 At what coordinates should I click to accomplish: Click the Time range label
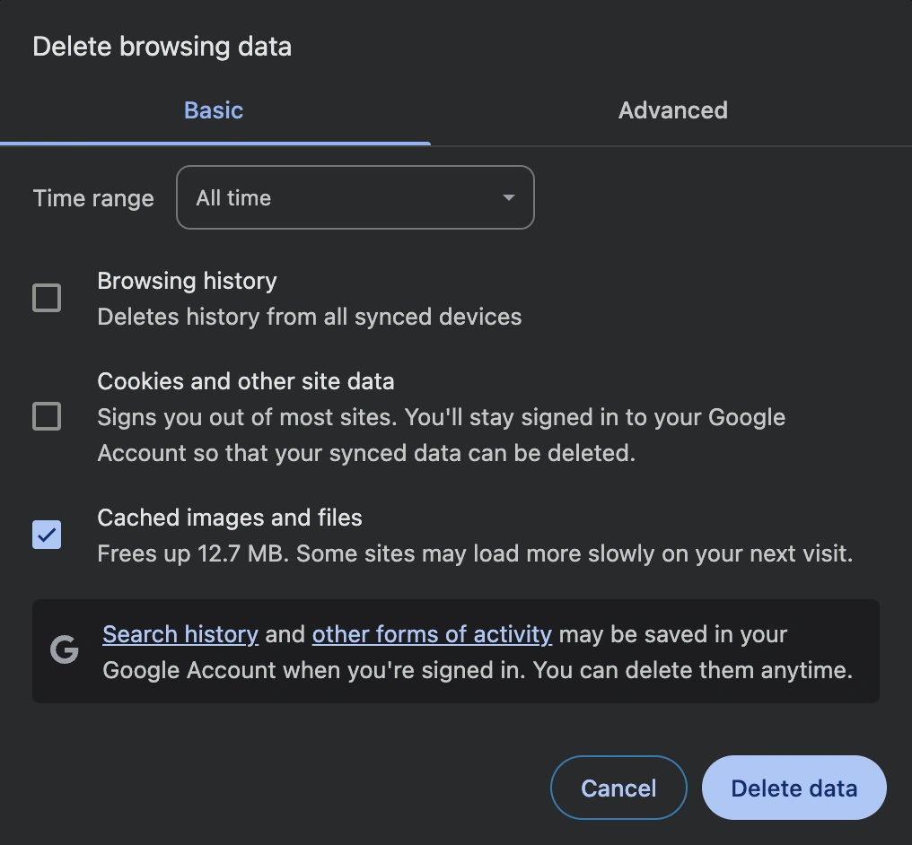pyautogui.click(x=93, y=199)
